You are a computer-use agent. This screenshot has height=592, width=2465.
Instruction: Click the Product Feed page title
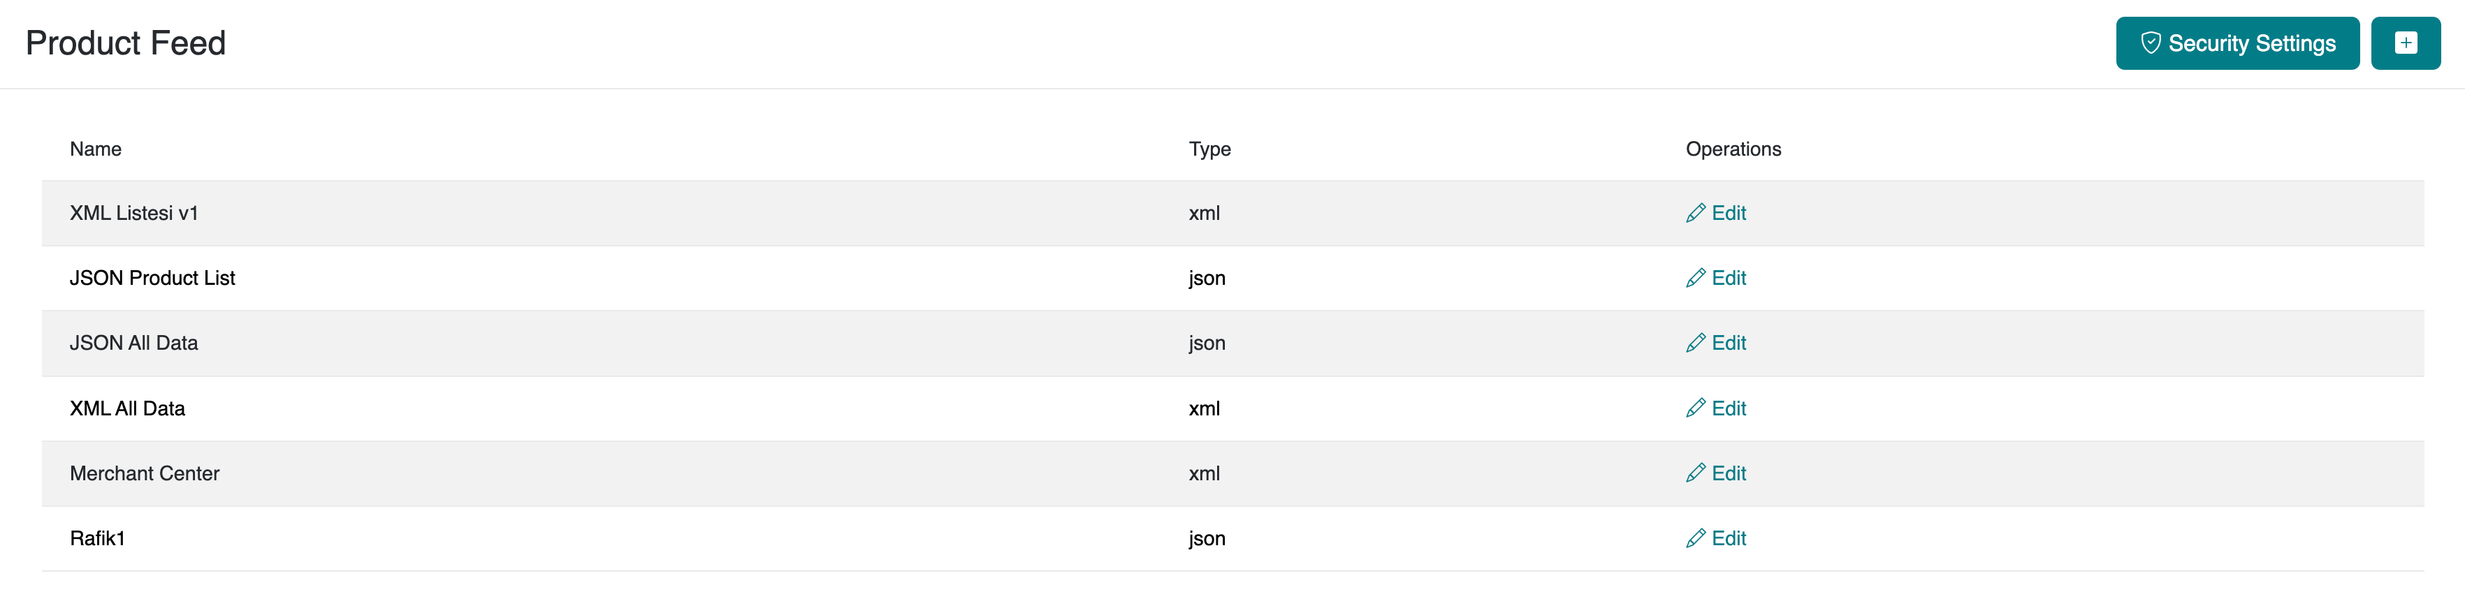[x=125, y=43]
